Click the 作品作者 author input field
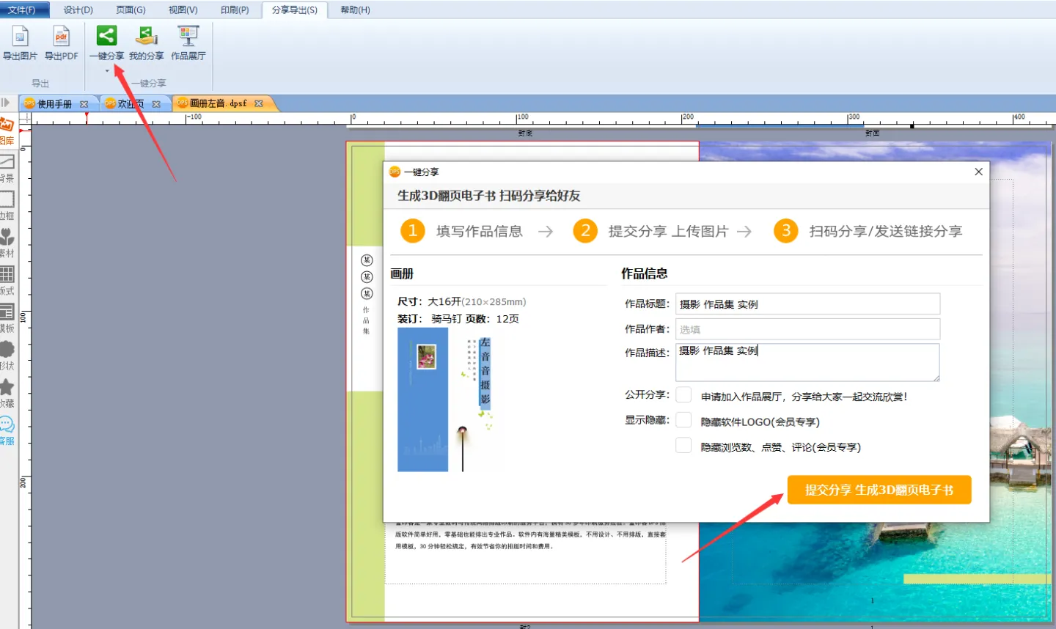 [807, 329]
